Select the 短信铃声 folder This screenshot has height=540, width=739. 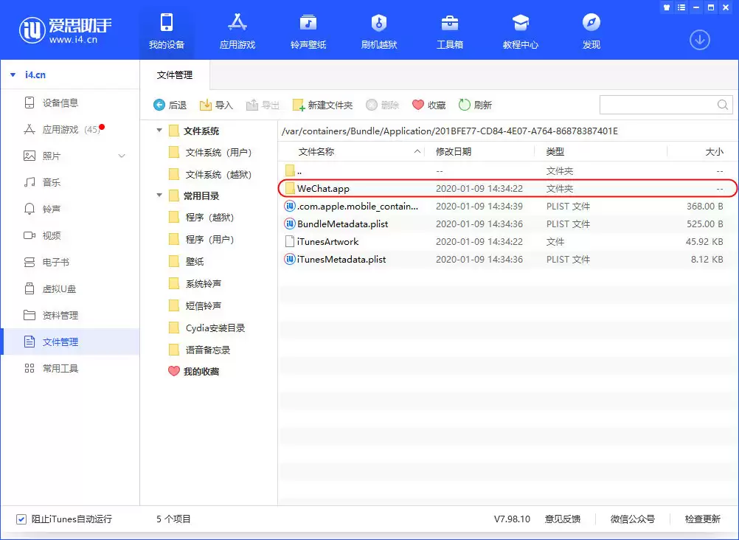(195, 305)
